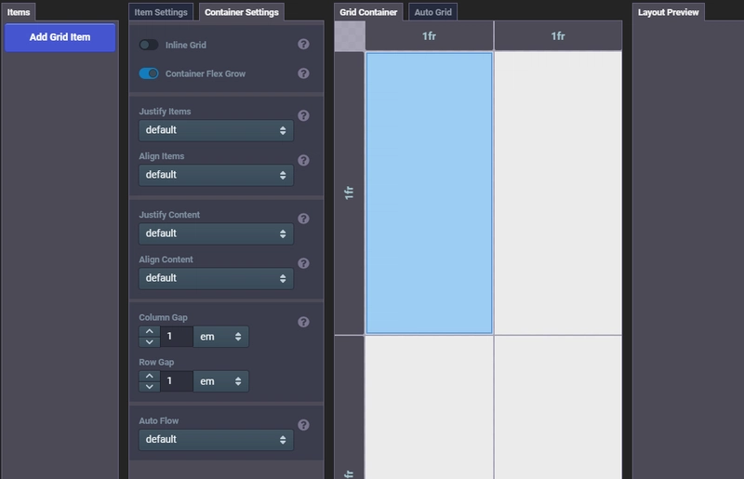Show help for Auto Flow
The height and width of the screenshot is (479, 744).
tap(304, 425)
